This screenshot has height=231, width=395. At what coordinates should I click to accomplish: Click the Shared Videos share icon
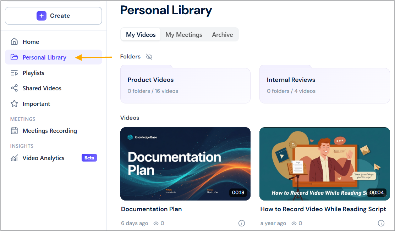pos(14,88)
